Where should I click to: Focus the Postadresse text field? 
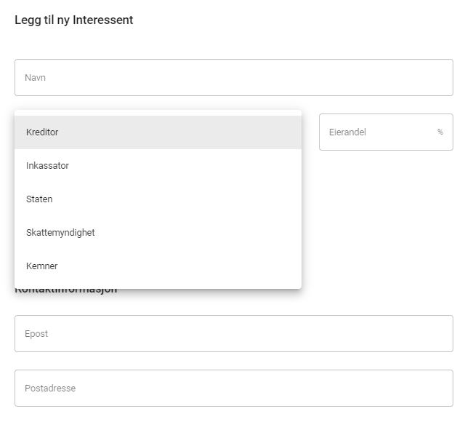click(x=233, y=389)
